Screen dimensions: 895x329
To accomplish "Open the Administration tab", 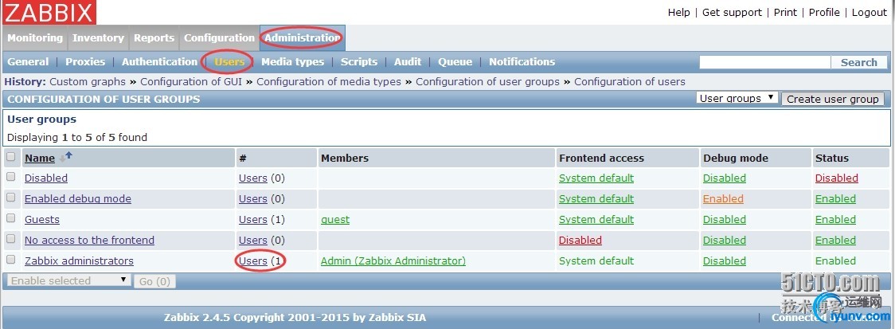I will click(302, 37).
